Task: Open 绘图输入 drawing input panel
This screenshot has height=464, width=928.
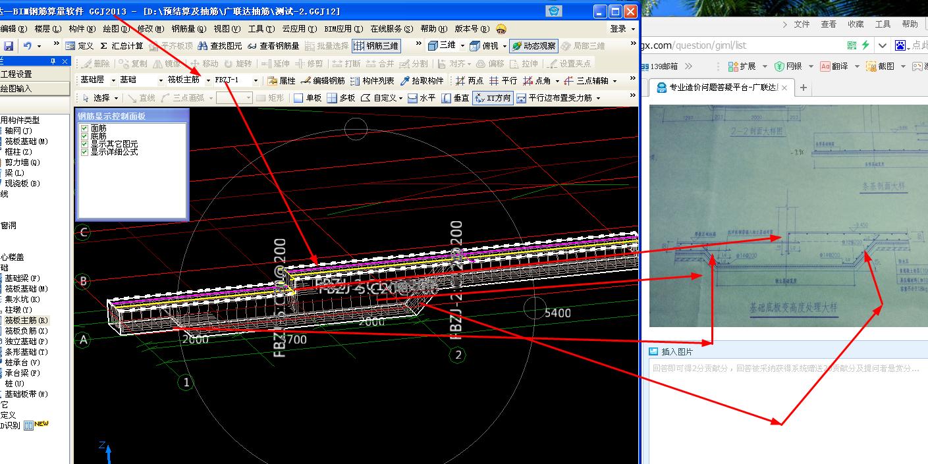Action: (x=34, y=88)
